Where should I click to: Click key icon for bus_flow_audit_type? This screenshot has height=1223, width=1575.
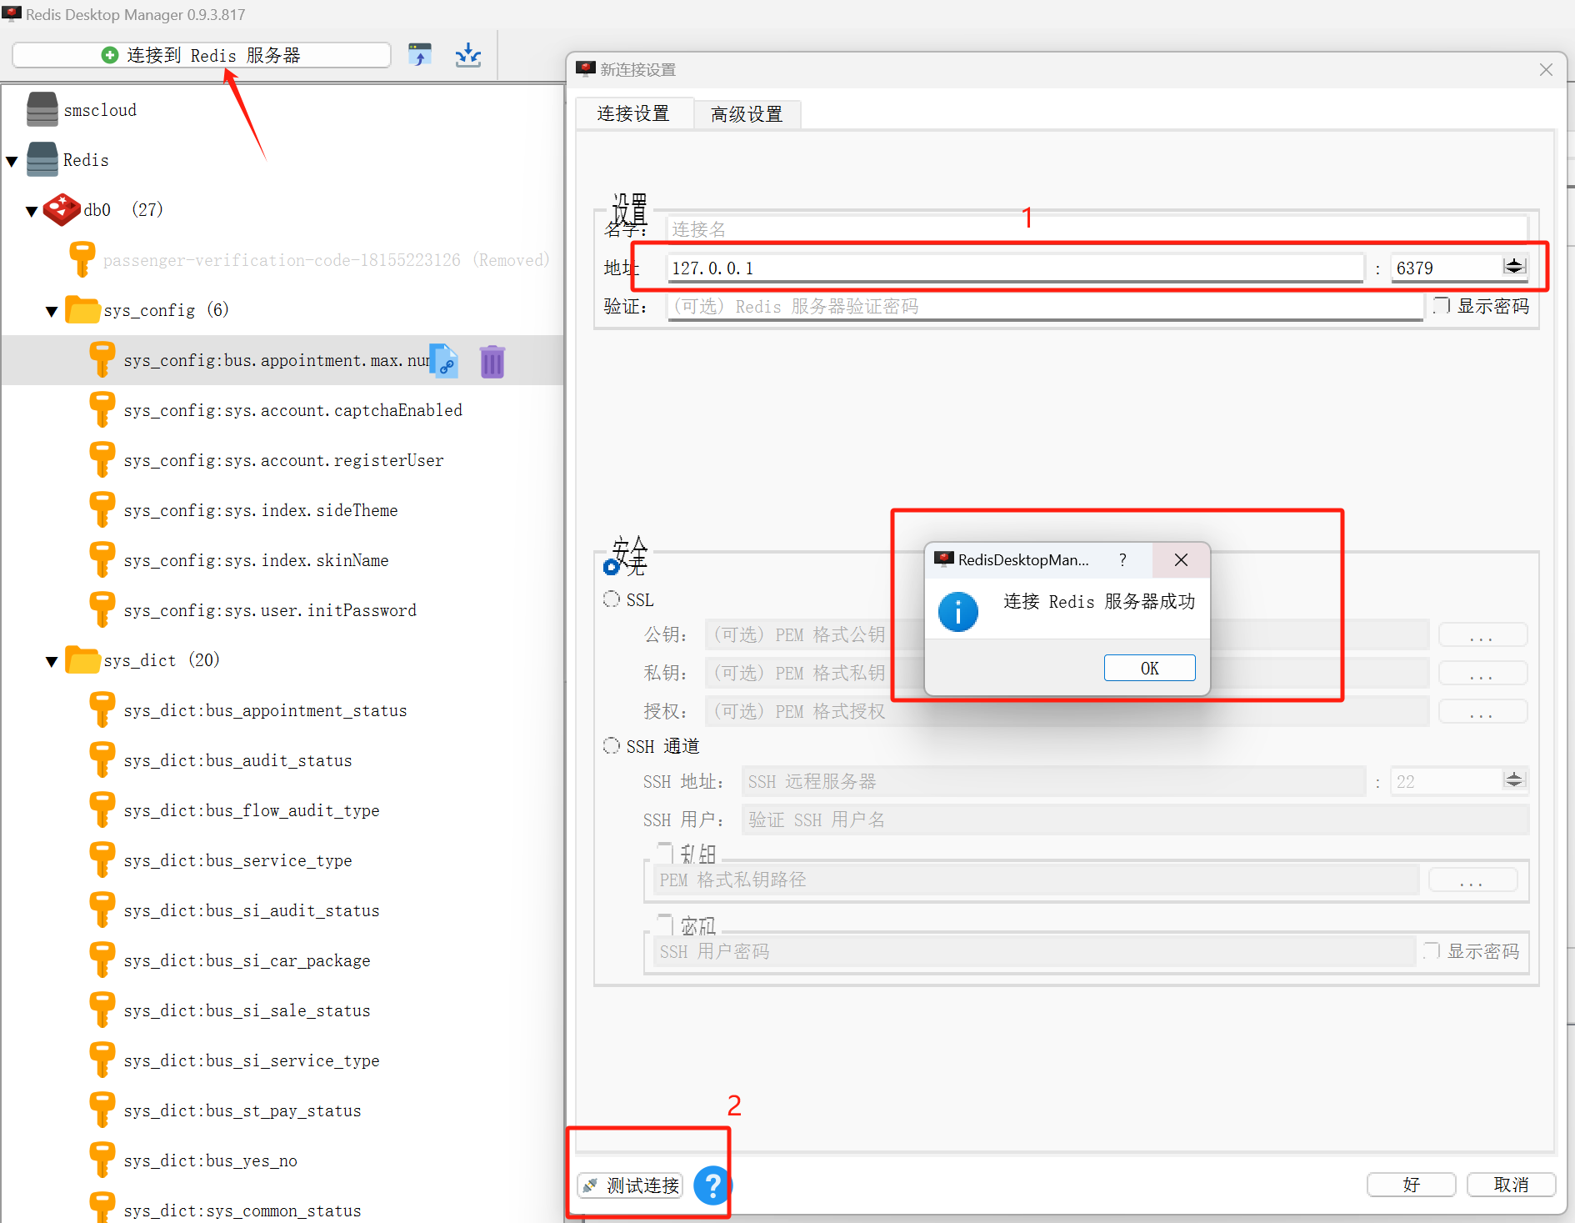point(102,809)
